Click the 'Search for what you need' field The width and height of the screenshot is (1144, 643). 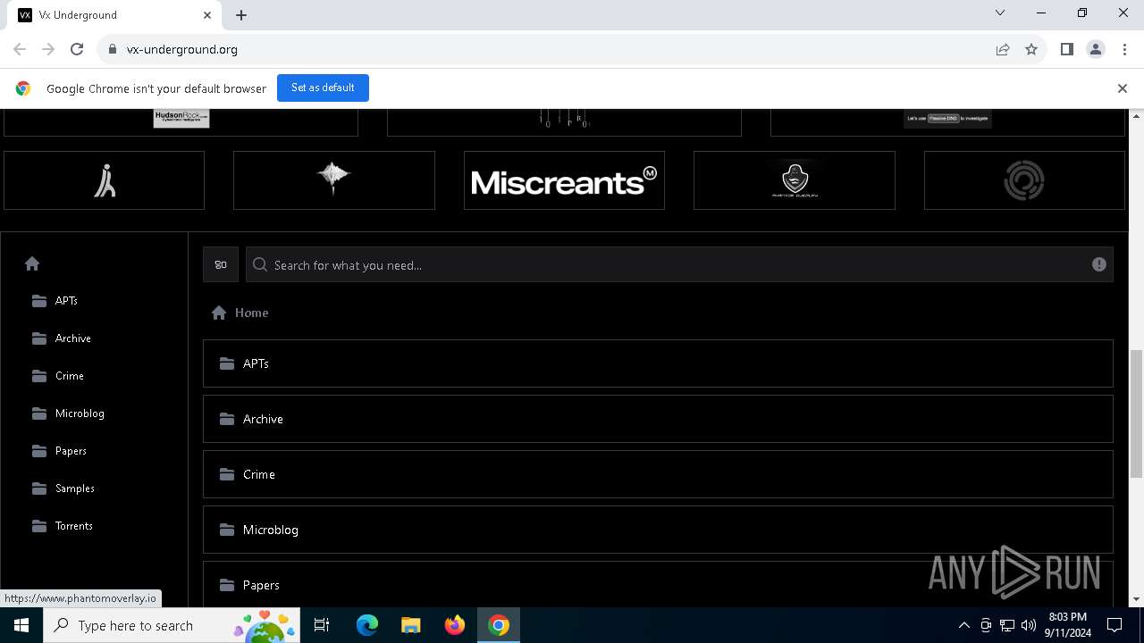(679, 264)
